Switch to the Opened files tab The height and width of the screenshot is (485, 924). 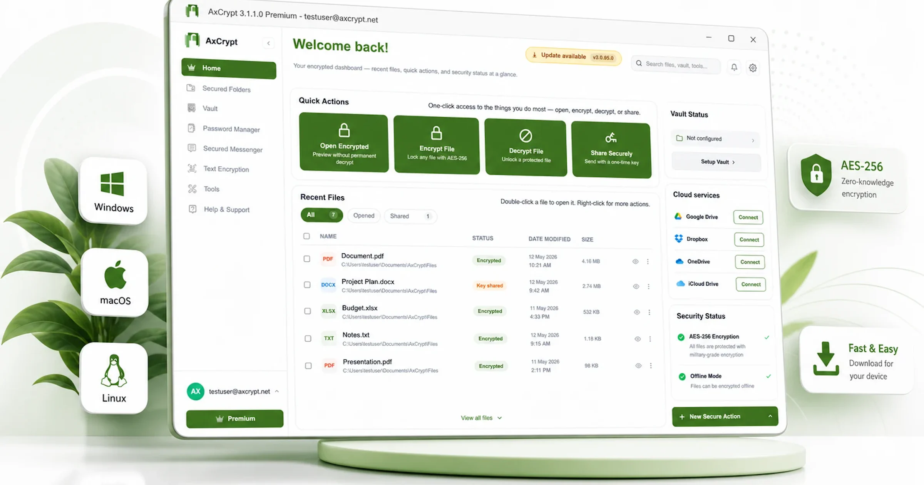click(x=364, y=216)
